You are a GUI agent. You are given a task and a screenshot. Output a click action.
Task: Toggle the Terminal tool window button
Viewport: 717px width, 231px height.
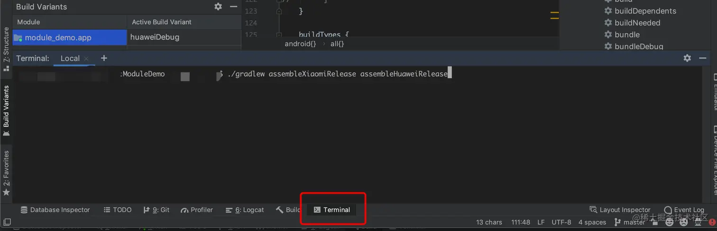(x=332, y=210)
